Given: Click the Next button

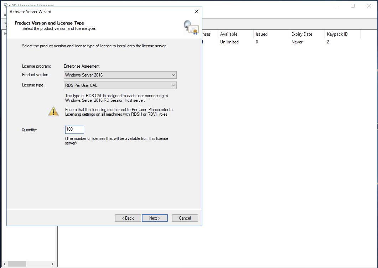Looking at the screenshot, I should (155, 218).
